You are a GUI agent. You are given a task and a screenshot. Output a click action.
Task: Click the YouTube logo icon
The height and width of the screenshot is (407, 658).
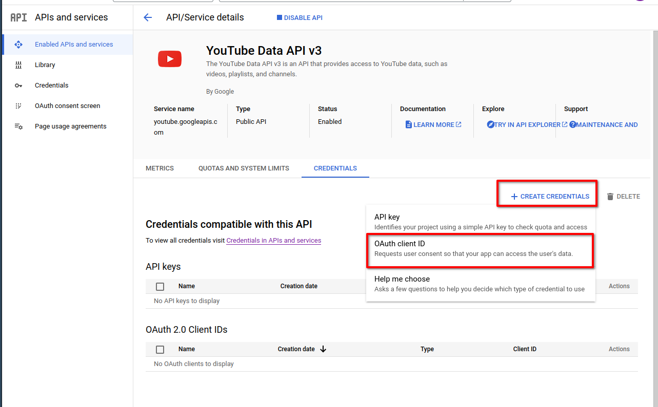point(170,59)
